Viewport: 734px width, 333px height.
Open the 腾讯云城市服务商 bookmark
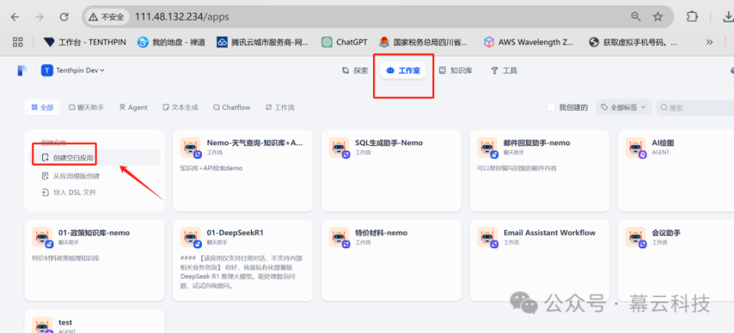[262, 42]
